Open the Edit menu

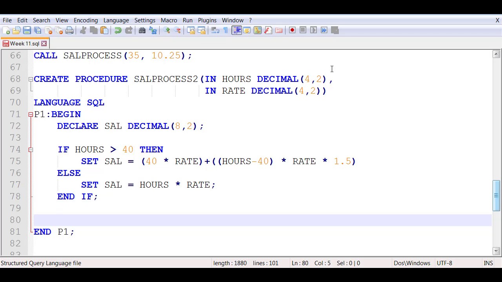[22, 20]
